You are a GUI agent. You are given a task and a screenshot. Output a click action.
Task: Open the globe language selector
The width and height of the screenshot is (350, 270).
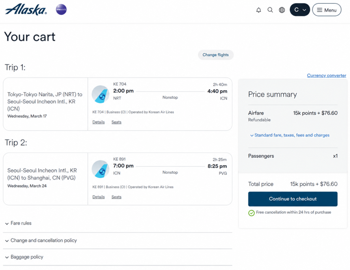(282, 10)
